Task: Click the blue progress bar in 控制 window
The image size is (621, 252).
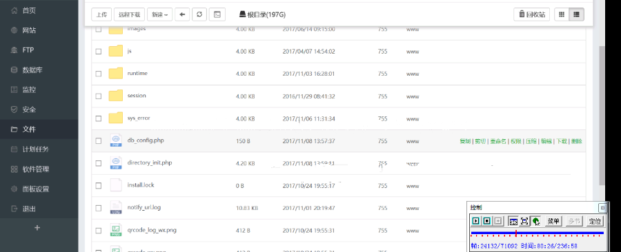Action: pyautogui.click(x=537, y=233)
